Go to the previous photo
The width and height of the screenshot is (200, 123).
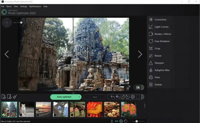(7, 54)
